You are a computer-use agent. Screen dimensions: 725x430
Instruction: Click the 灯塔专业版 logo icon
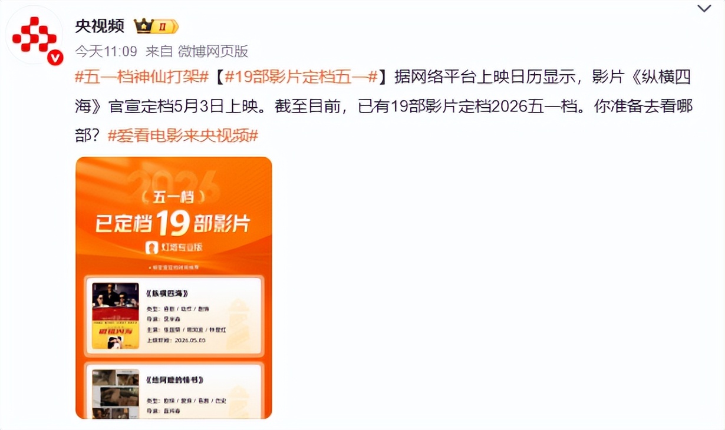pyautogui.click(x=151, y=247)
